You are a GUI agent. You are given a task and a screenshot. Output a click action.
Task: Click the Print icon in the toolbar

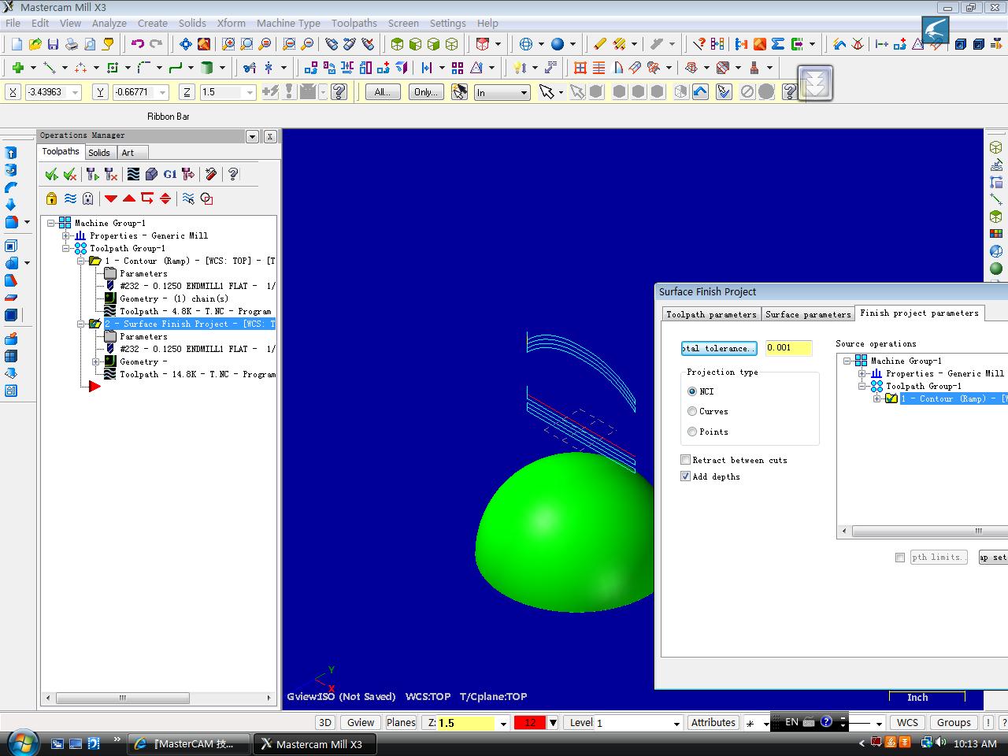tap(71, 44)
